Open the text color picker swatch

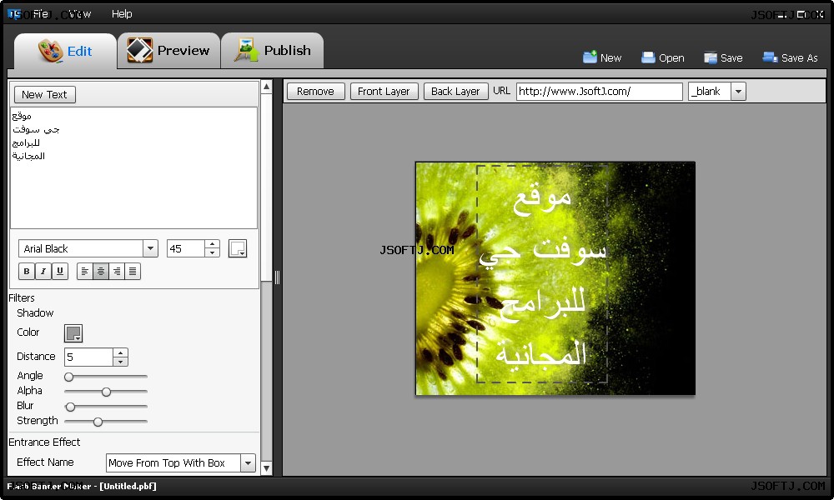(x=237, y=248)
